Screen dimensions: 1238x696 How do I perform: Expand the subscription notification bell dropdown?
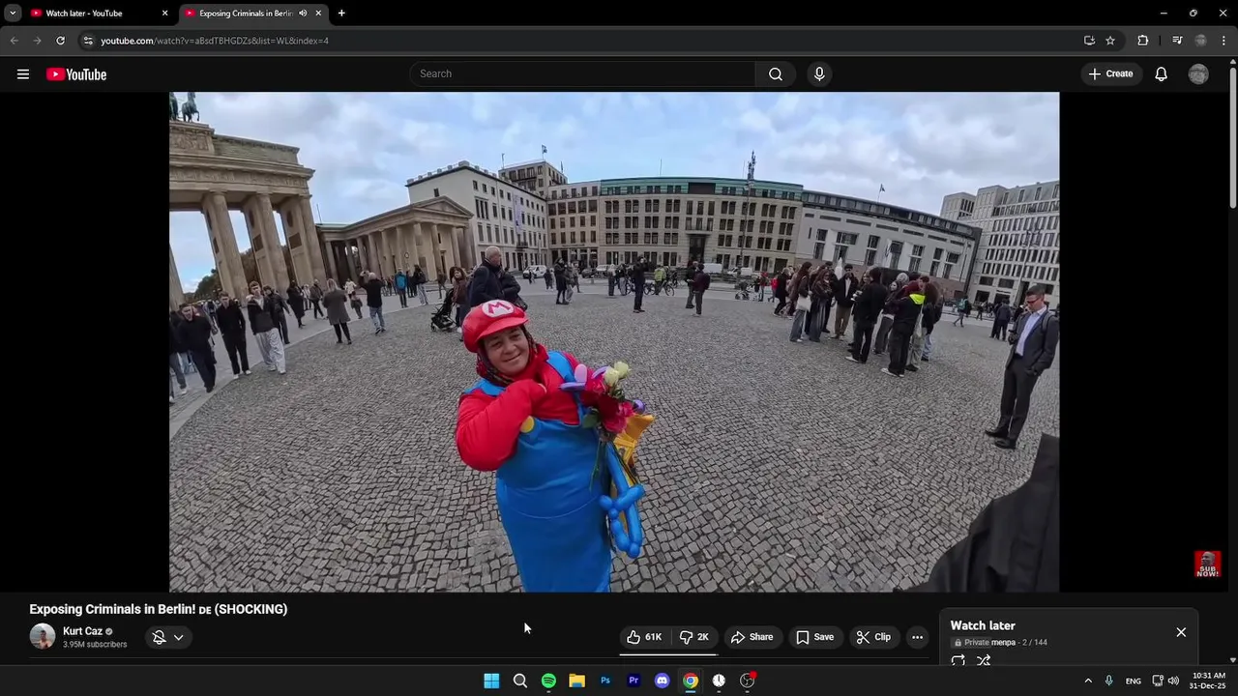pos(168,637)
